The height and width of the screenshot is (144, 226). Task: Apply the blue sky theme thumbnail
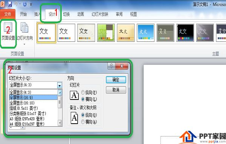point(145,33)
